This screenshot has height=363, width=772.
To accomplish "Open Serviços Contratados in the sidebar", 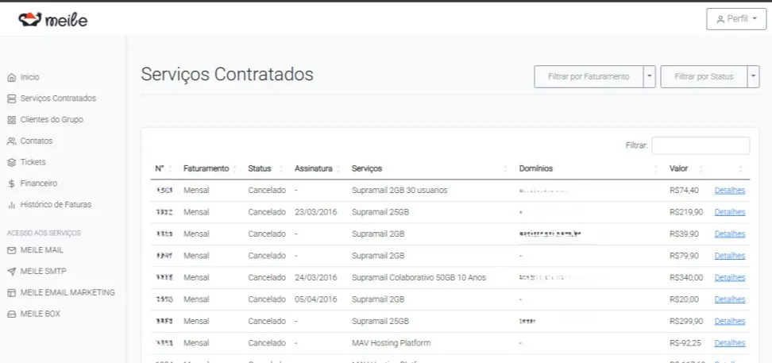I will point(58,98).
